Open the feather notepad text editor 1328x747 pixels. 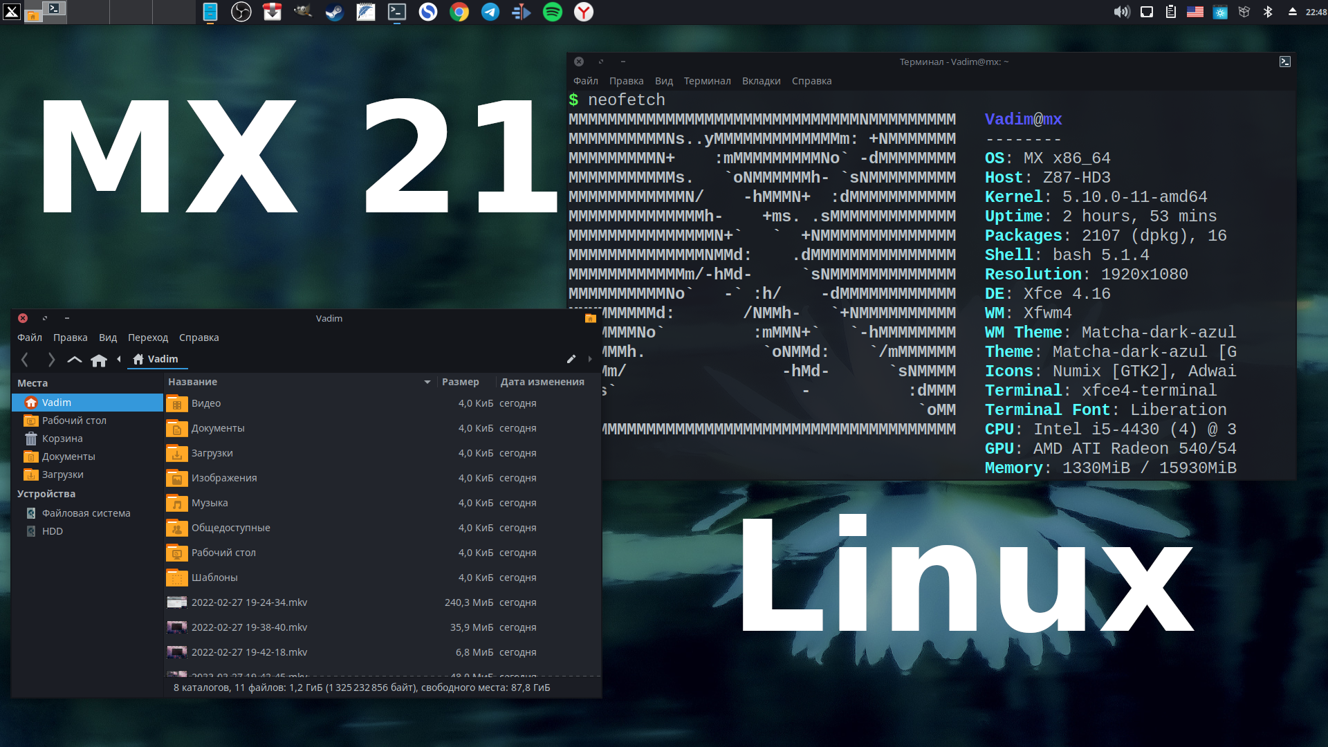click(x=366, y=12)
